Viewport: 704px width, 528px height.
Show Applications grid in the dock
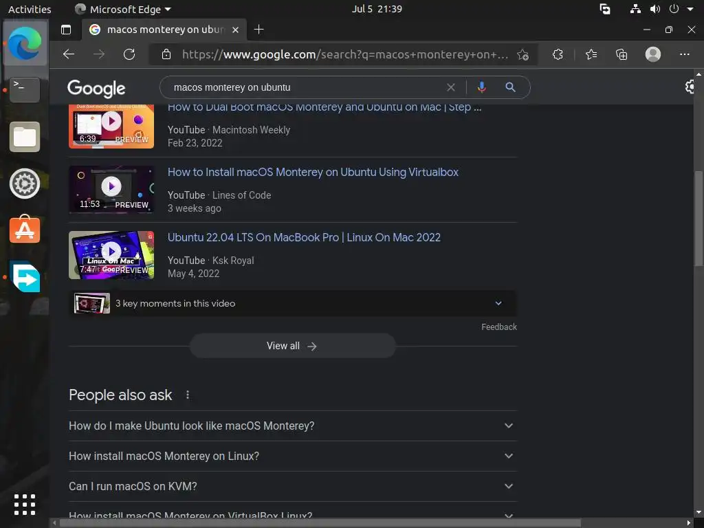pyautogui.click(x=25, y=505)
